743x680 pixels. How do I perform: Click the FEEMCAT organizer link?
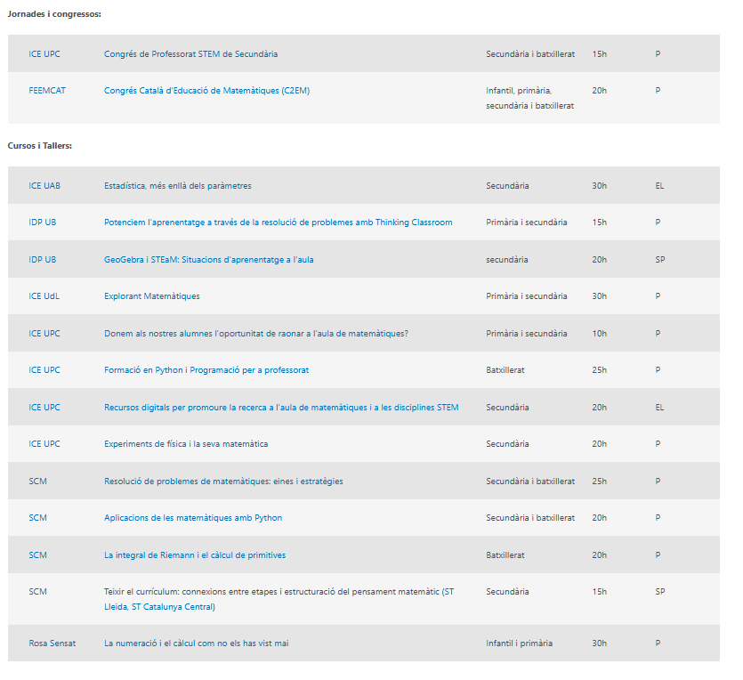point(48,91)
